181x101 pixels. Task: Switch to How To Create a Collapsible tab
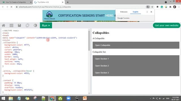pyautogui.click(x=16, y=2)
